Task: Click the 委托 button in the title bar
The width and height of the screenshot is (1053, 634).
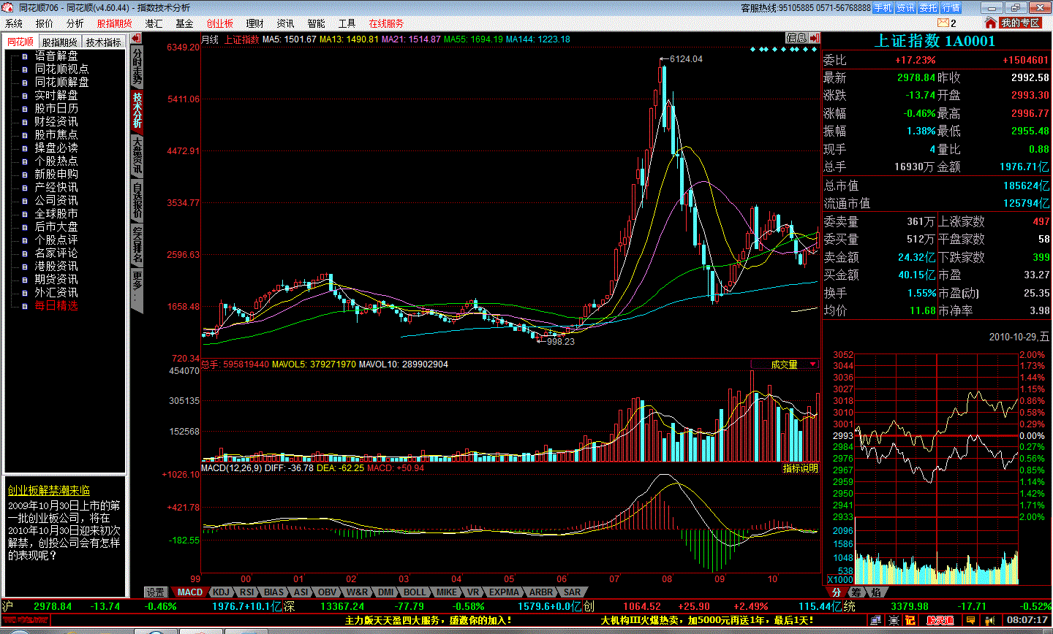Action: pyautogui.click(x=928, y=8)
